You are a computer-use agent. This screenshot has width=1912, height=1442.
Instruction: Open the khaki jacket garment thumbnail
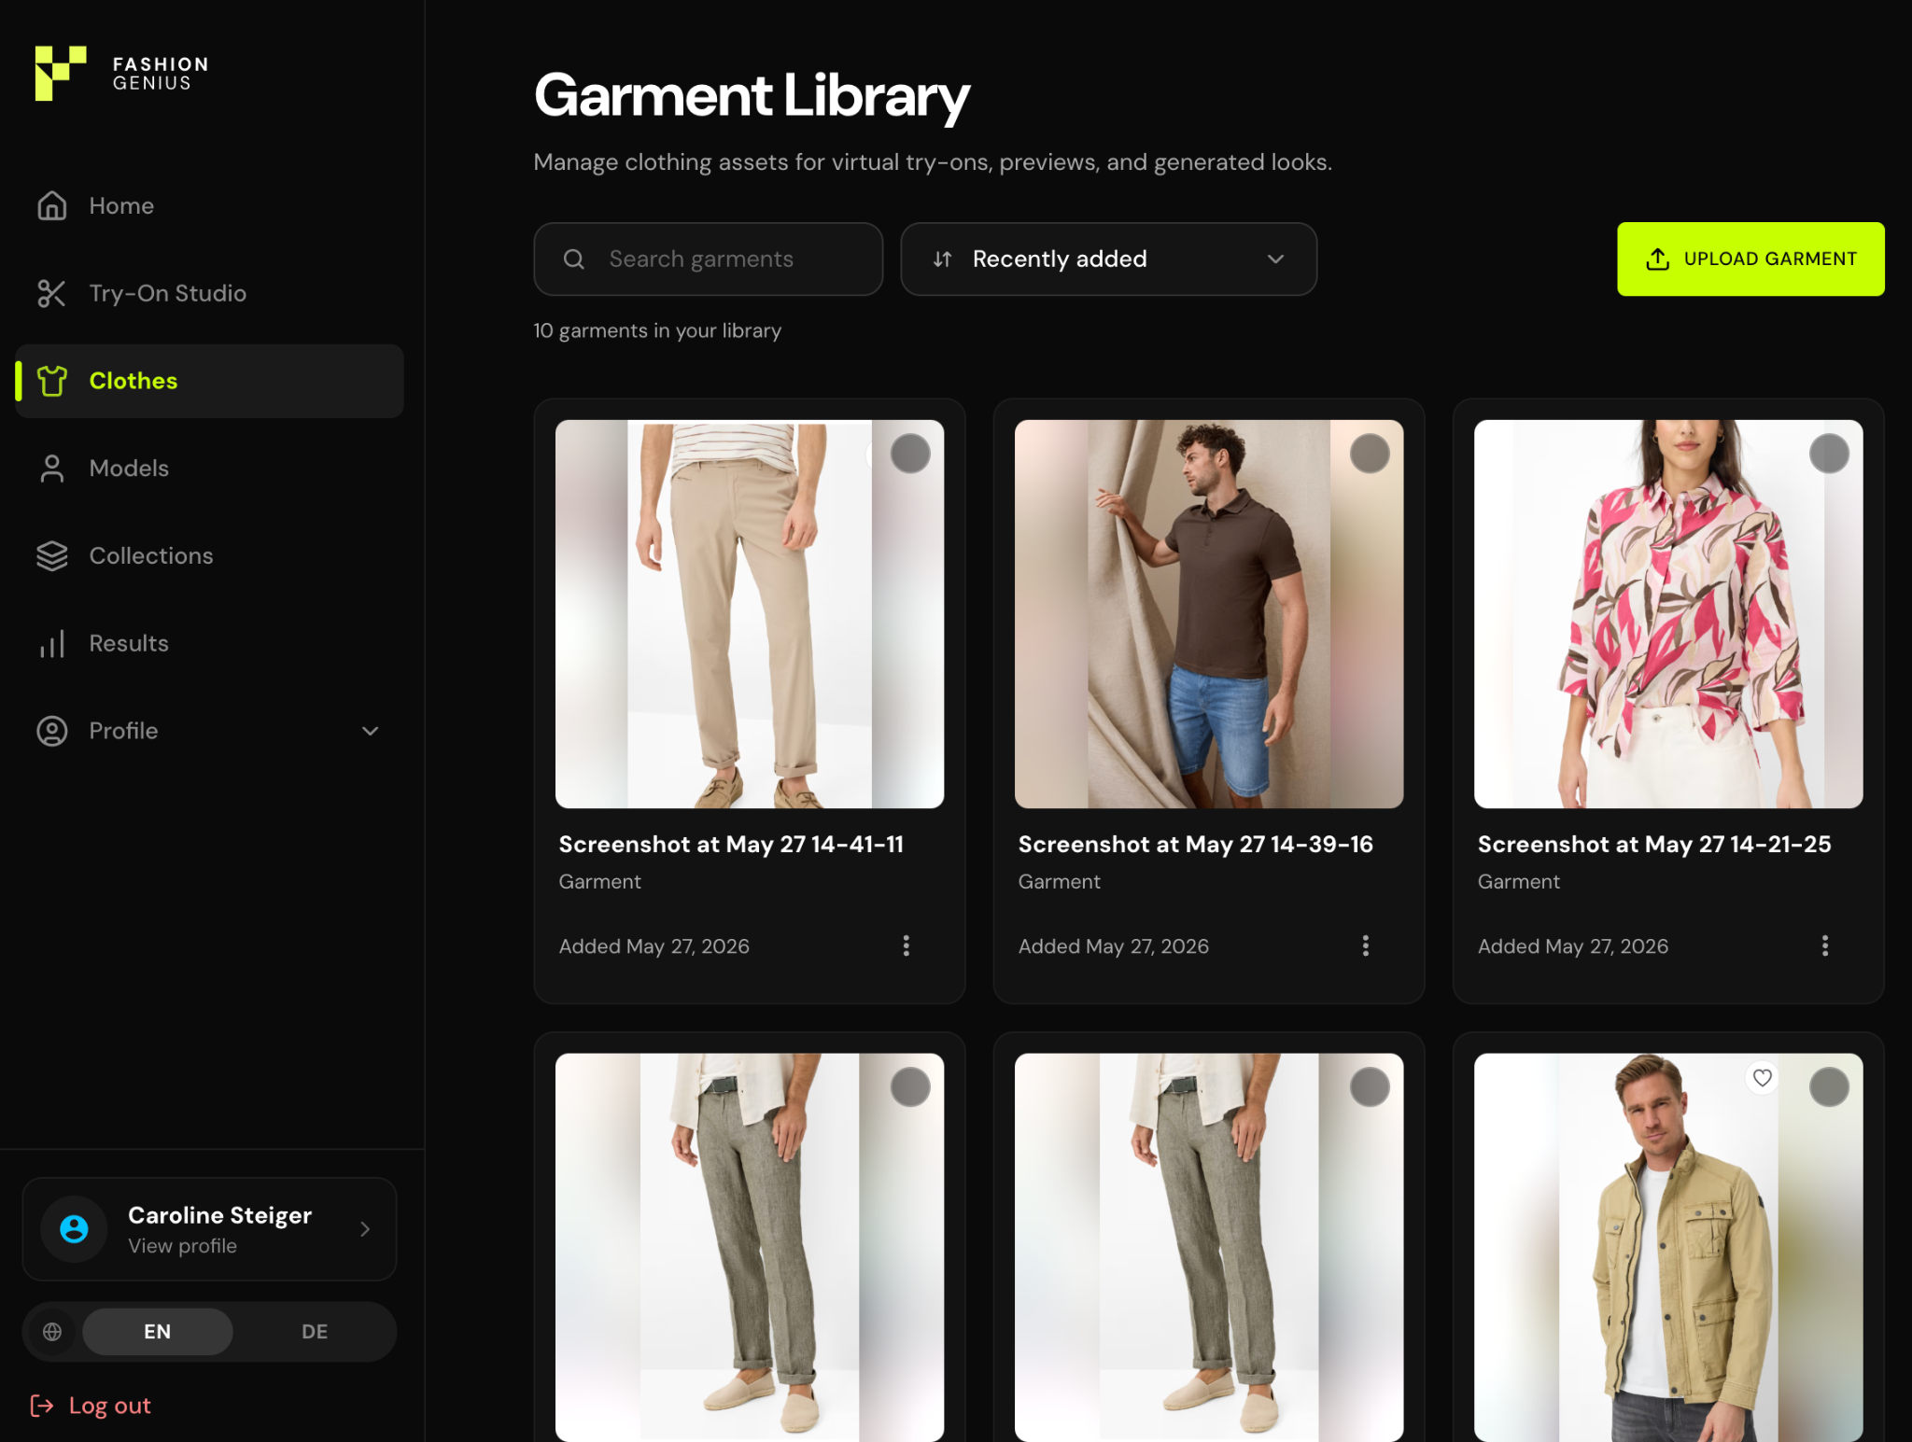pyautogui.click(x=1668, y=1248)
